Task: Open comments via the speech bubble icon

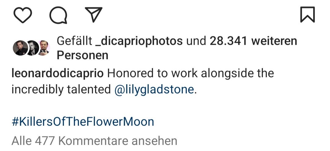Action: pos(58,15)
